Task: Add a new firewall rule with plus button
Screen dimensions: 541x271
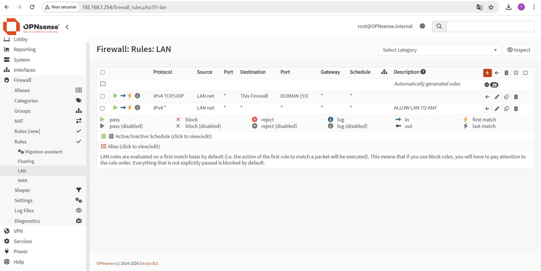Action: click(487, 73)
